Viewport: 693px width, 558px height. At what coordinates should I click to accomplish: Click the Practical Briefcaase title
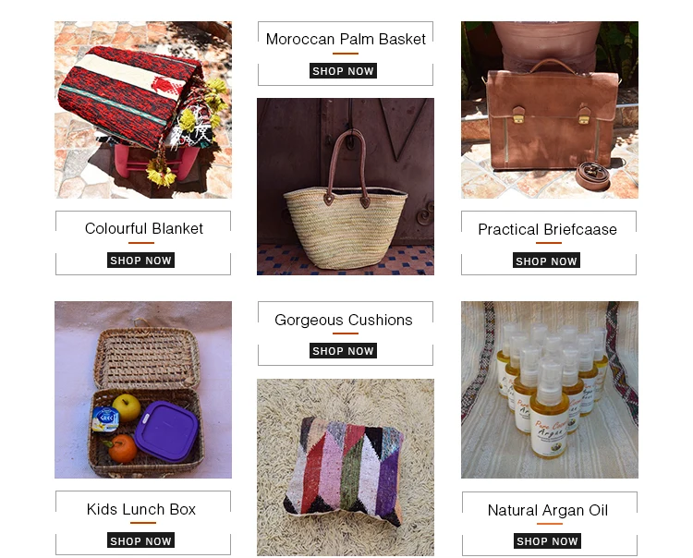[547, 229]
